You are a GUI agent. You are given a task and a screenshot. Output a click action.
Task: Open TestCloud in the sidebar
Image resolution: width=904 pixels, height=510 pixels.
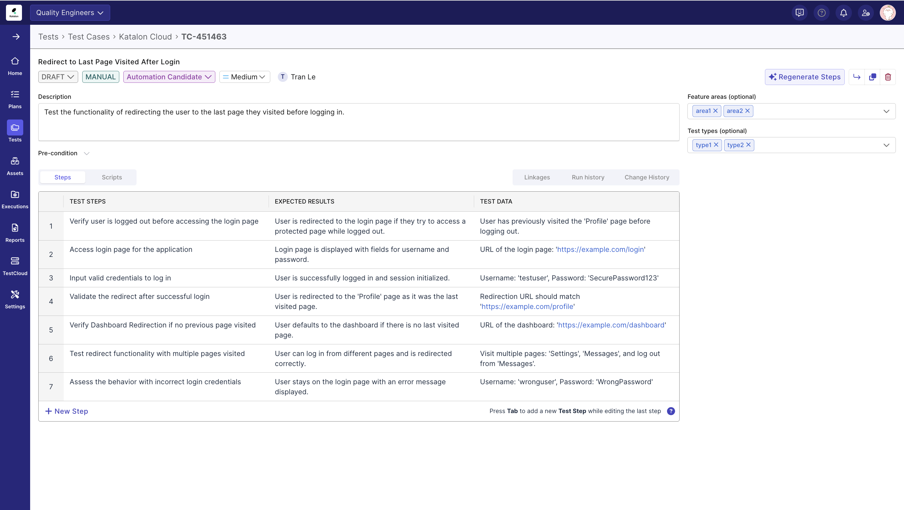15,266
